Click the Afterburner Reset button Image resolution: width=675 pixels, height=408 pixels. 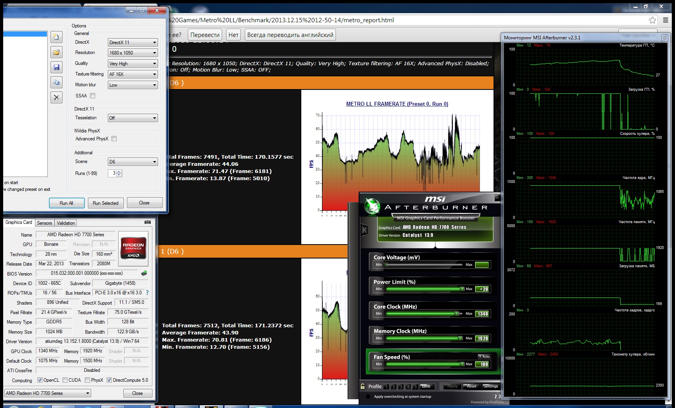tap(472, 387)
